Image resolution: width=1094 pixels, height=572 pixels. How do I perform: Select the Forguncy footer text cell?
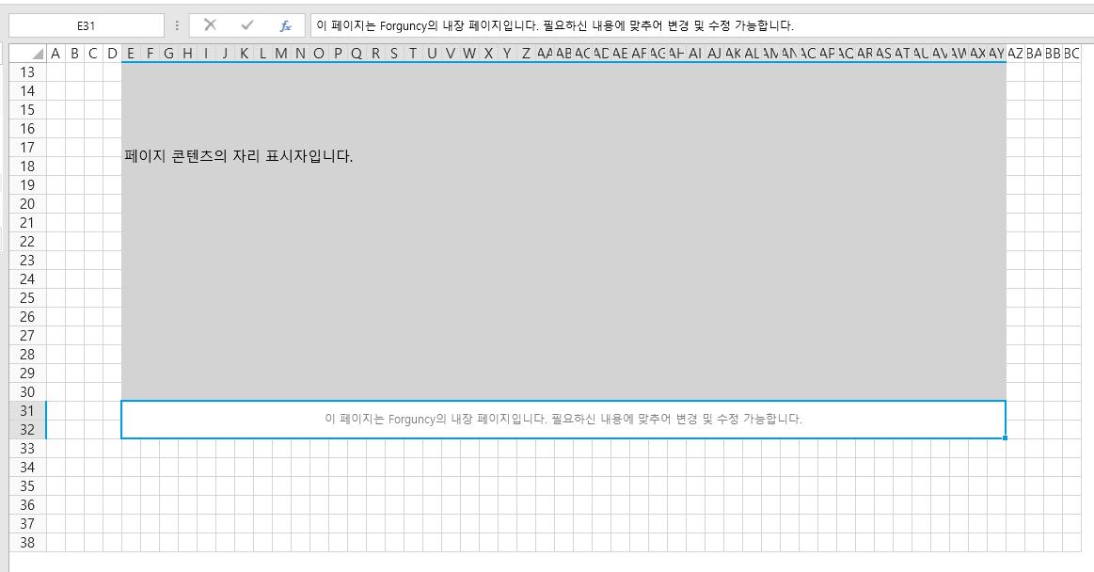tap(563, 420)
